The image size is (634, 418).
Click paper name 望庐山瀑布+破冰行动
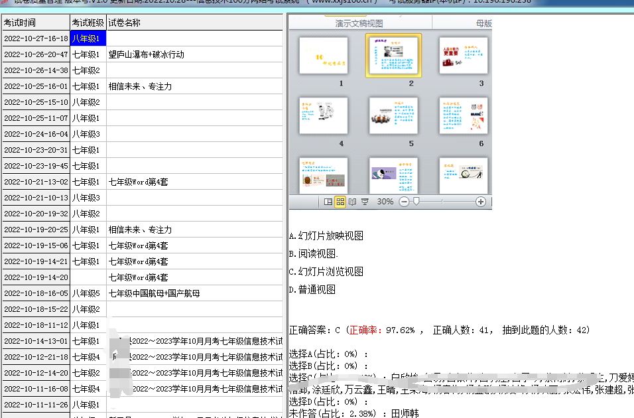147,54
